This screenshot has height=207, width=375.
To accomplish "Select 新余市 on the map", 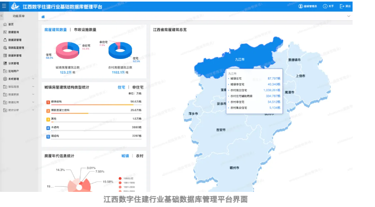I will pyautogui.click(x=222, y=104).
